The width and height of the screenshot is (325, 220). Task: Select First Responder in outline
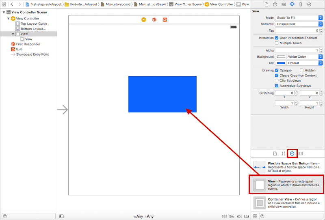[26, 44]
